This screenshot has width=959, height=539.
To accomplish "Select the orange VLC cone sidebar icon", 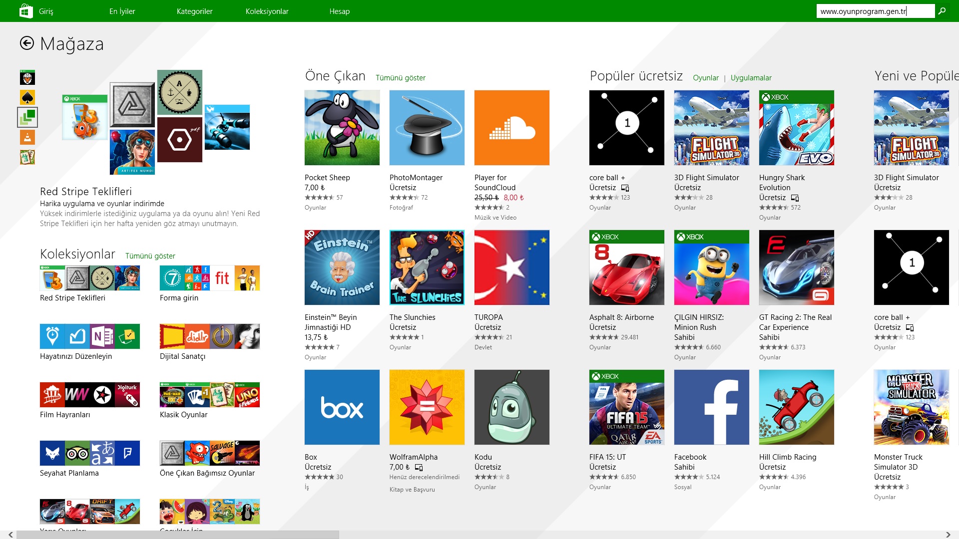I will [27, 137].
